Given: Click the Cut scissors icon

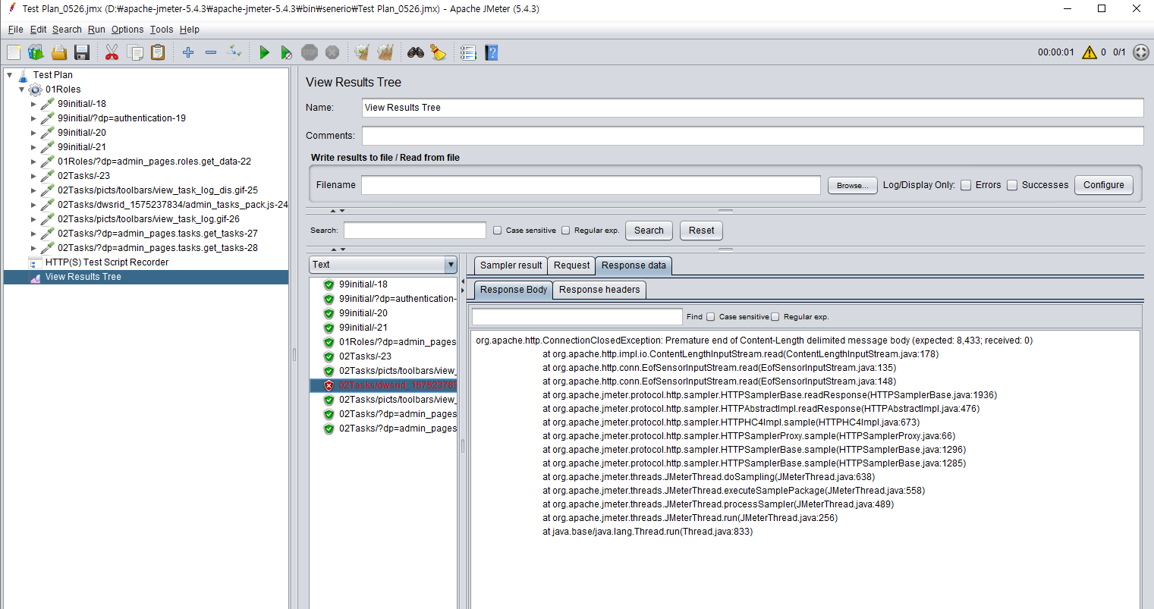Looking at the screenshot, I should coord(112,52).
